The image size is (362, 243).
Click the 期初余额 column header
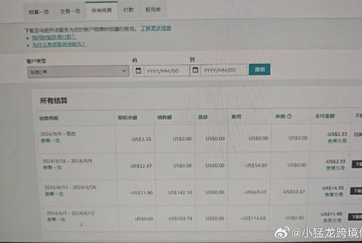tap(127, 117)
